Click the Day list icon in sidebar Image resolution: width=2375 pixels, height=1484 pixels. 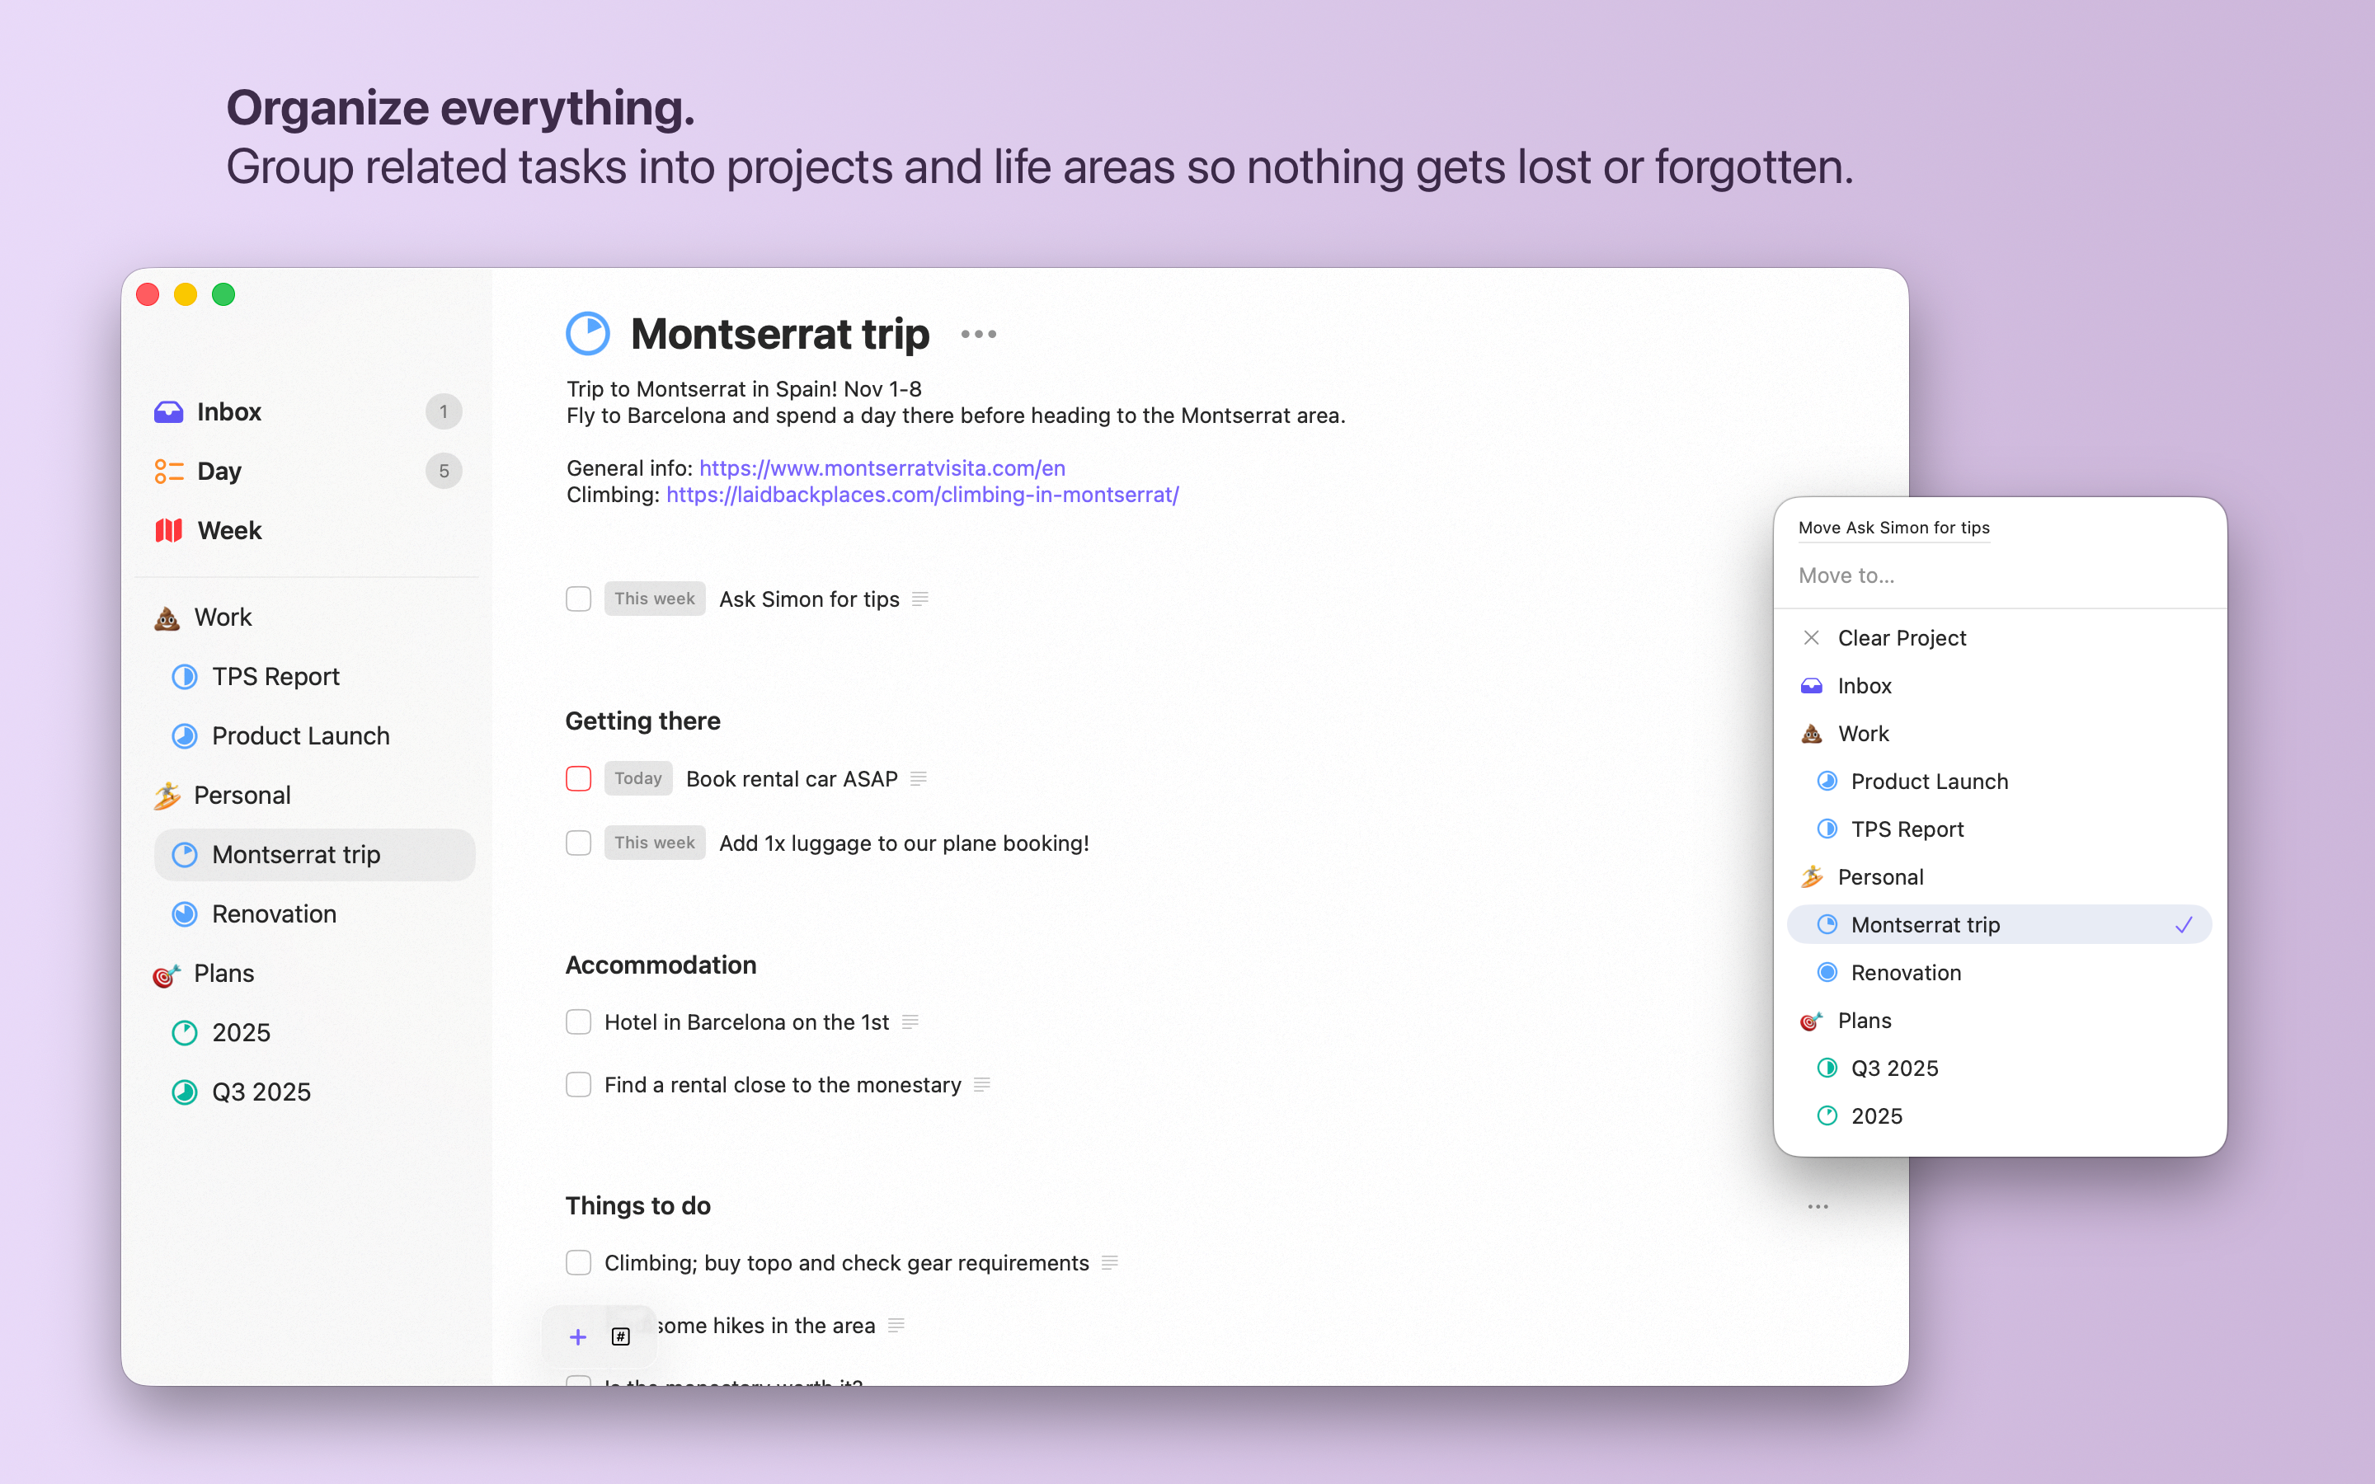click(x=169, y=471)
